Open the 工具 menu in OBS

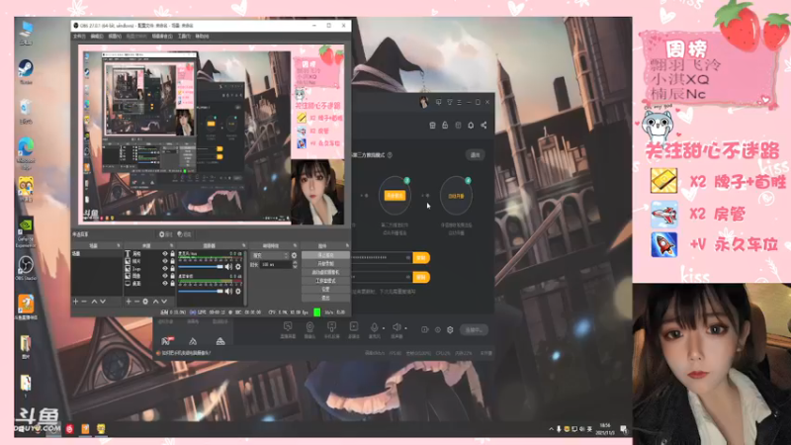(x=184, y=37)
